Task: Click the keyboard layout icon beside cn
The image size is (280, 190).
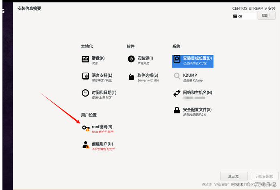Action: coord(235,16)
